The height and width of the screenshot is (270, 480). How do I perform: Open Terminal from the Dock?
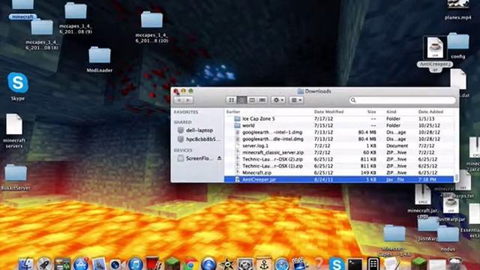(x=355, y=264)
